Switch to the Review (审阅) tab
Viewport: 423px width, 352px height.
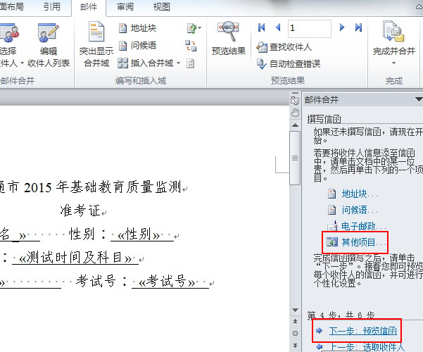[125, 7]
